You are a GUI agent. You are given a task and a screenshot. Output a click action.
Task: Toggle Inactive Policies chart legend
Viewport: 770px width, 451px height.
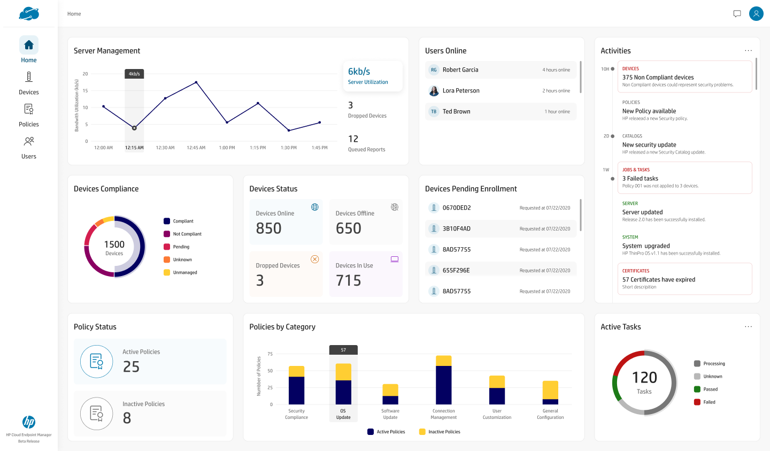[440, 432]
